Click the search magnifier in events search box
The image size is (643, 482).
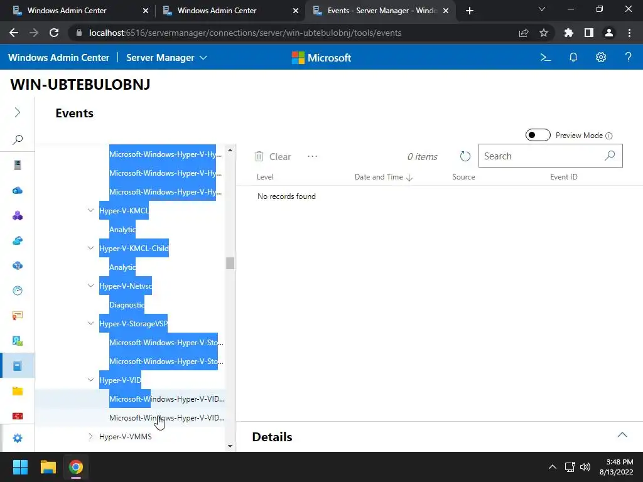[x=610, y=156]
